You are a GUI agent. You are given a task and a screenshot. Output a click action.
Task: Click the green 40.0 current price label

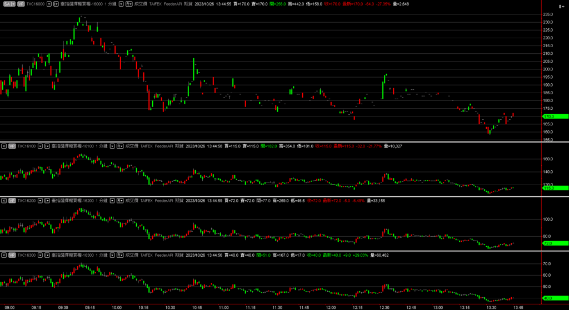(555, 298)
